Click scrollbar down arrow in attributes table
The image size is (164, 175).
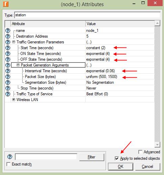tap(157, 145)
